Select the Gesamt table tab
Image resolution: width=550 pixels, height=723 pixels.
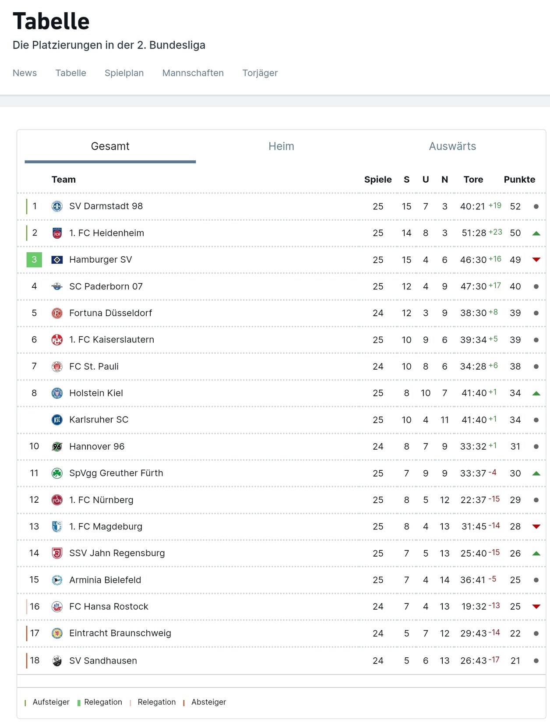point(110,146)
